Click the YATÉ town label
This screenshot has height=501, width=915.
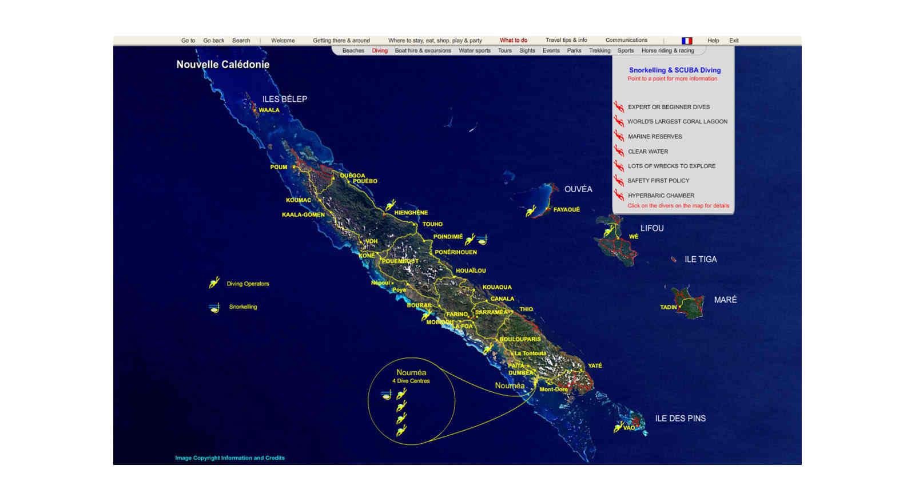[595, 365]
